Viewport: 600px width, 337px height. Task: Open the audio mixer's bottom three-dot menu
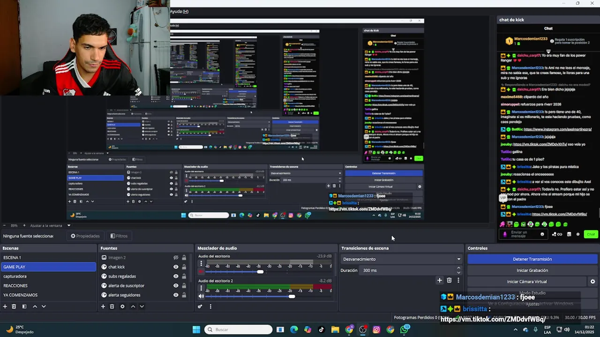click(210, 307)
